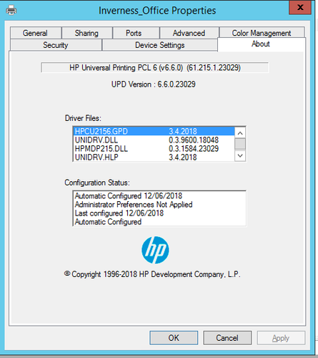Select the UNIDRV.DLL driver file row

[x=154, y=140]
